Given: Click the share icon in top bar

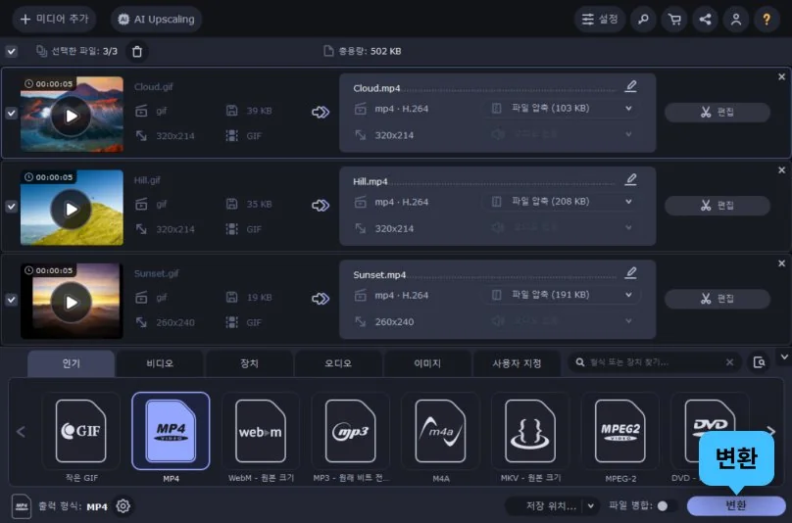Looking at the screenshot, I should (x=705, y=20).
